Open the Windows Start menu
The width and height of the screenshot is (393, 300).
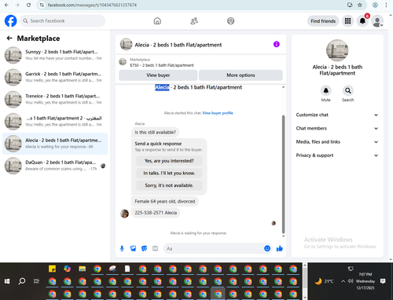click(x=7, y=281)
